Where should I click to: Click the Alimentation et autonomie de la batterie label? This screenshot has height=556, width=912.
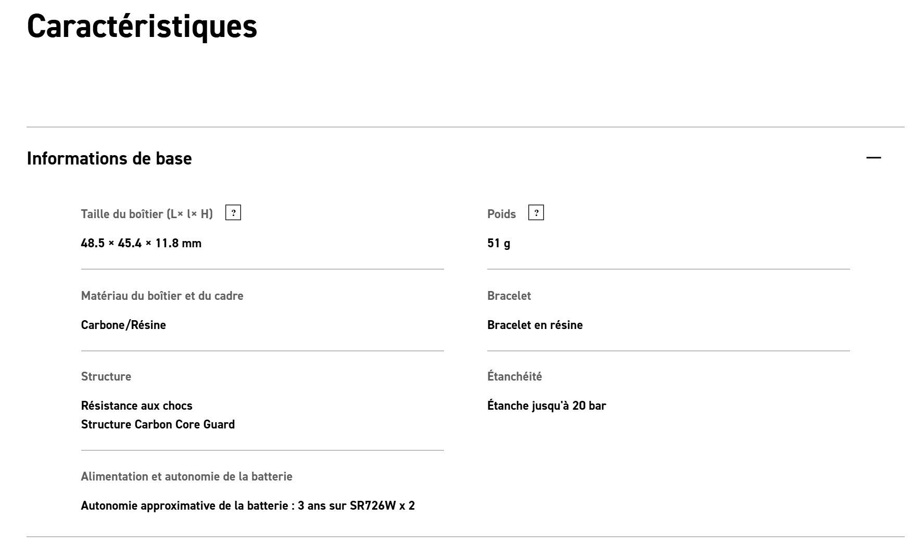[x=186, y=476]
